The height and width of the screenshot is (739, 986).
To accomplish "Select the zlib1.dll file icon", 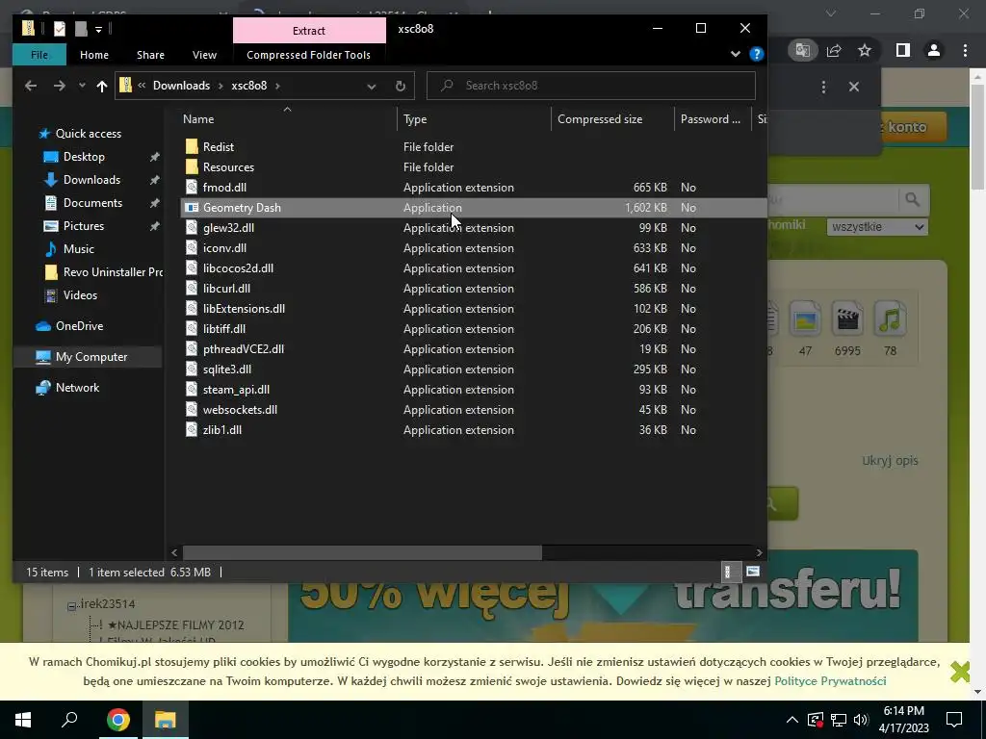I will coord(192,430).
